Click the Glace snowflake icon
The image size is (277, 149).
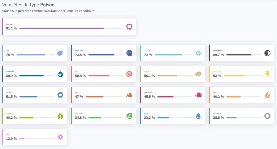198,53
